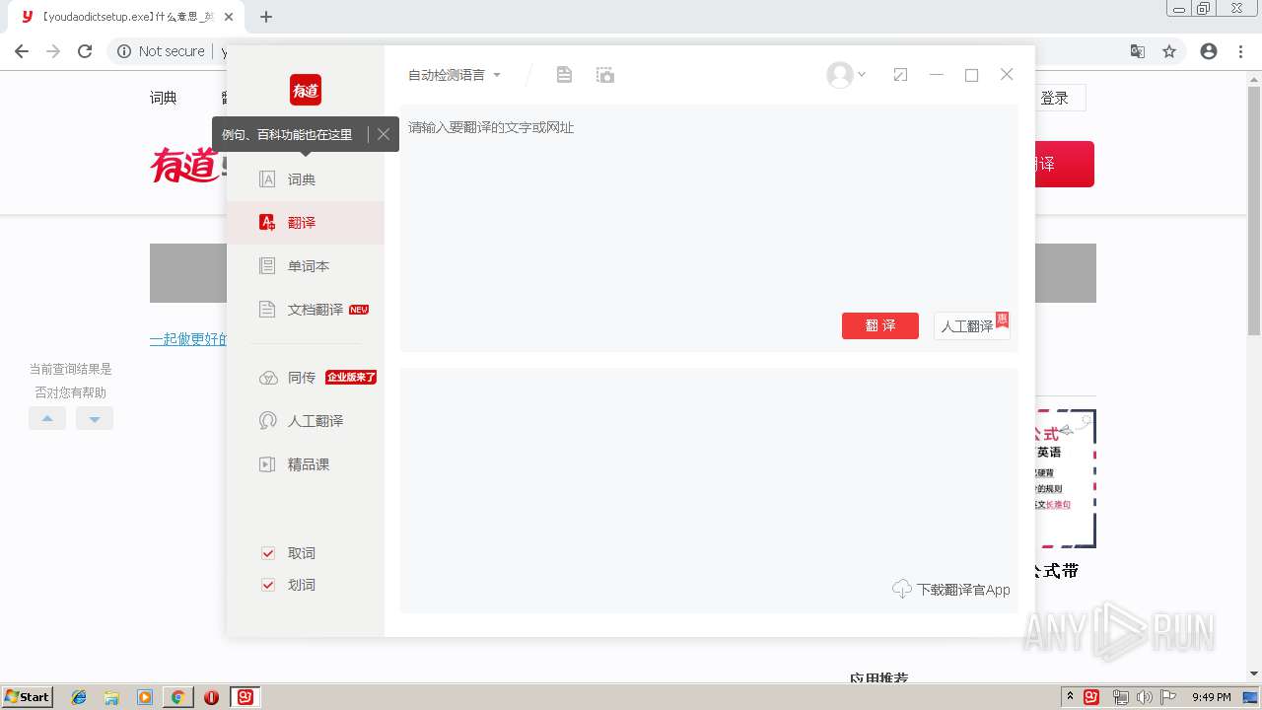The height and width of the screenshot is (710, 1262).
Task: Toggle the 取词 checkbox
Action: tap(267, 553)
